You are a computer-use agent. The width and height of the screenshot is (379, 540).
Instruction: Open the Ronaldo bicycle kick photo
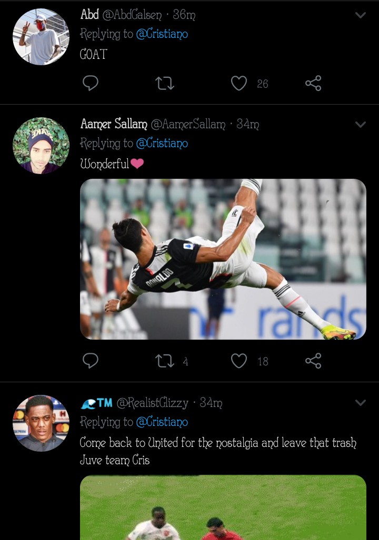click(223, 259)
